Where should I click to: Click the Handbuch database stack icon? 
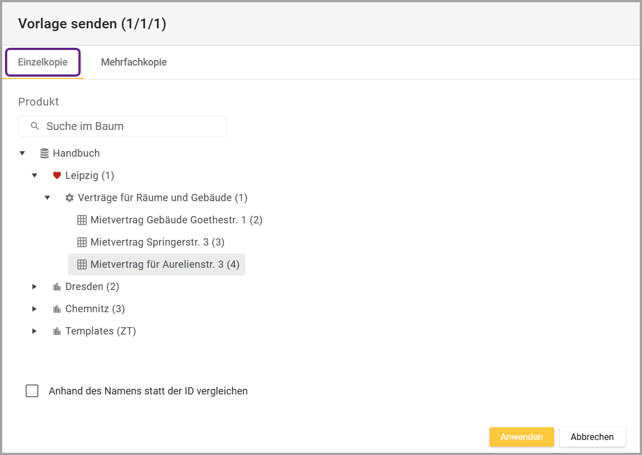pos(45,153)
